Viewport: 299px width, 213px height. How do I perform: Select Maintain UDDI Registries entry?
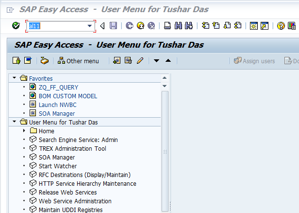pyautogui.click(x=71, y=210)
